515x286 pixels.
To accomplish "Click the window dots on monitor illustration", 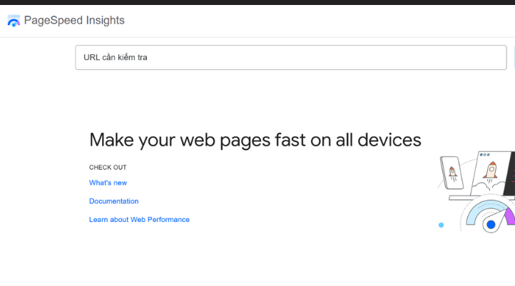I will coord(485,154).
